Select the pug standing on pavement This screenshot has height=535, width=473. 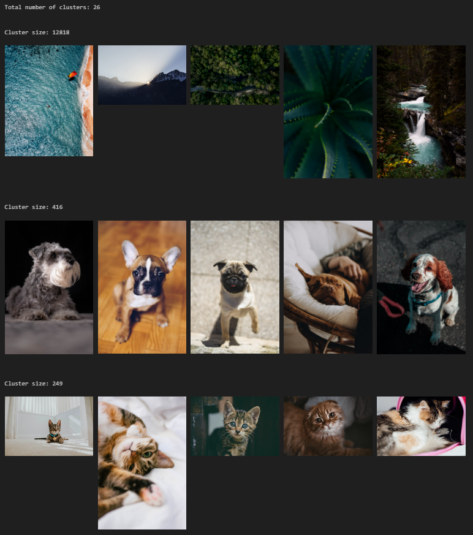[235, 287]
